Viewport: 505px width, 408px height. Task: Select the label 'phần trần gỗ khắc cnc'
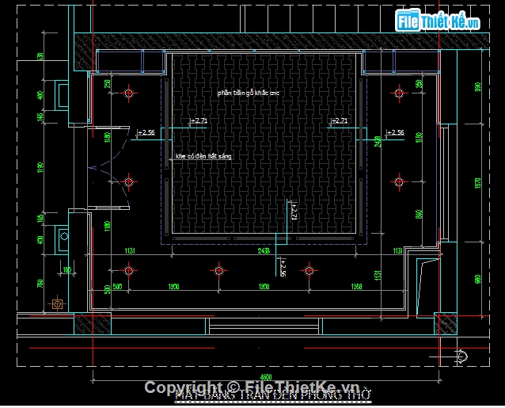click(x=249, y=93)
